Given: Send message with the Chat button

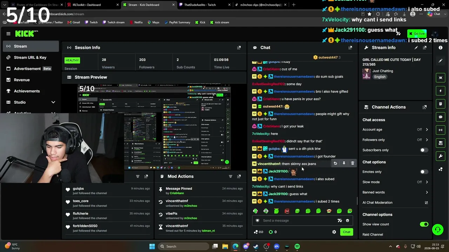Looking at the screenshot, I should coord(347,232).
